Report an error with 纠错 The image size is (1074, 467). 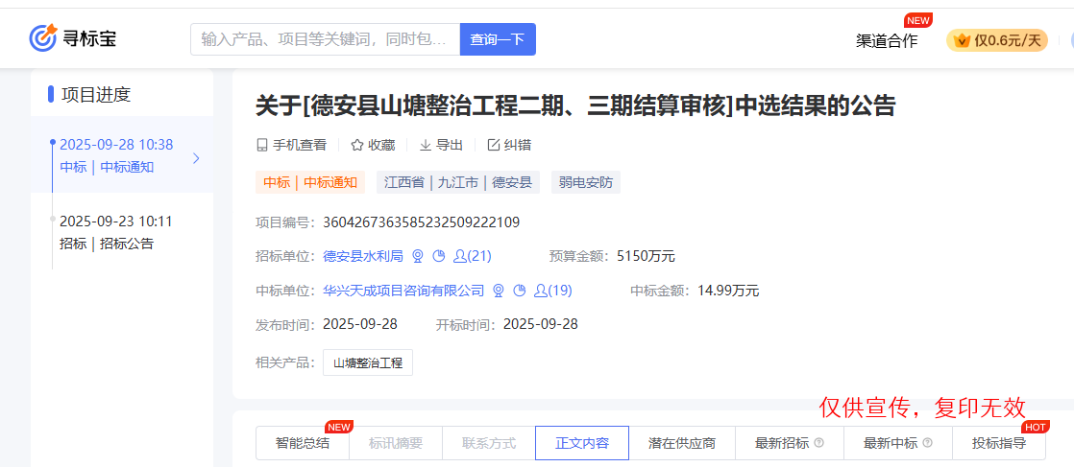coord(509,145)
